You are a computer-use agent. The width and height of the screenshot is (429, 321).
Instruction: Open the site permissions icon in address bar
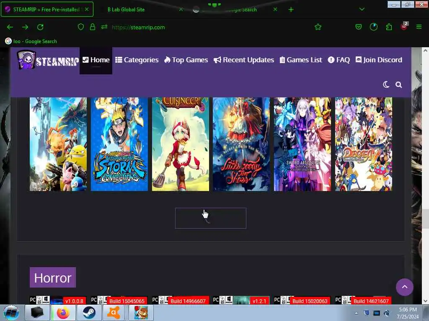[104, 27]
